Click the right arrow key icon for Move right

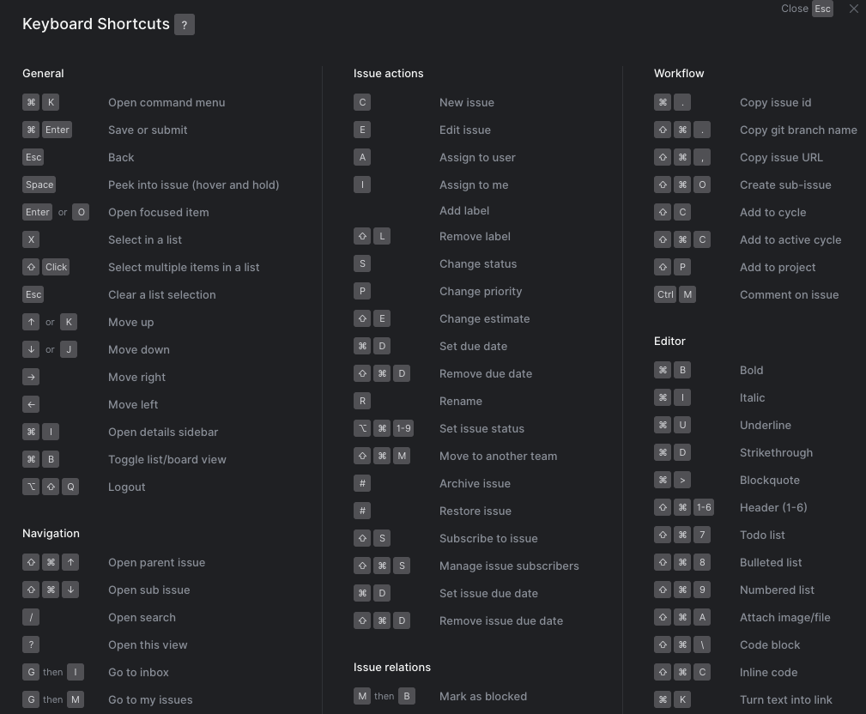click(x=31, y=377)
